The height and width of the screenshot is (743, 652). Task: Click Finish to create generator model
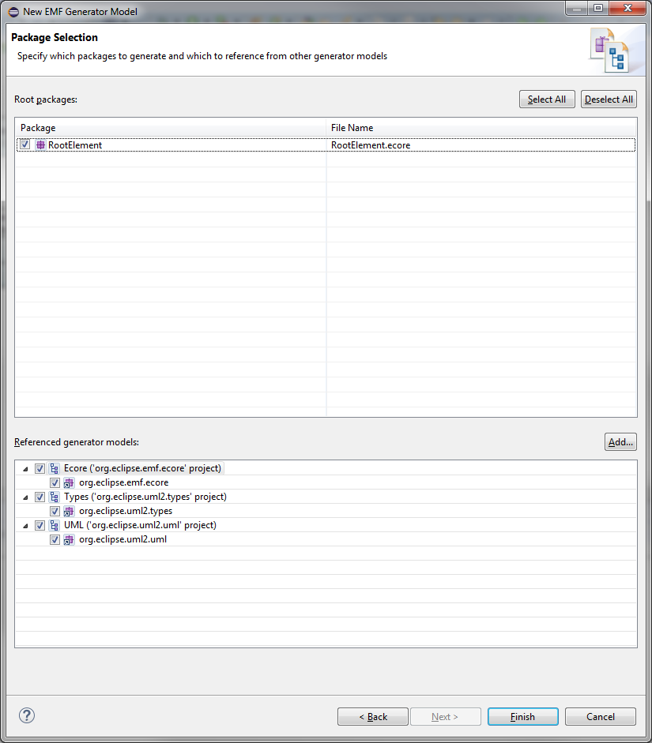[522, 716]
